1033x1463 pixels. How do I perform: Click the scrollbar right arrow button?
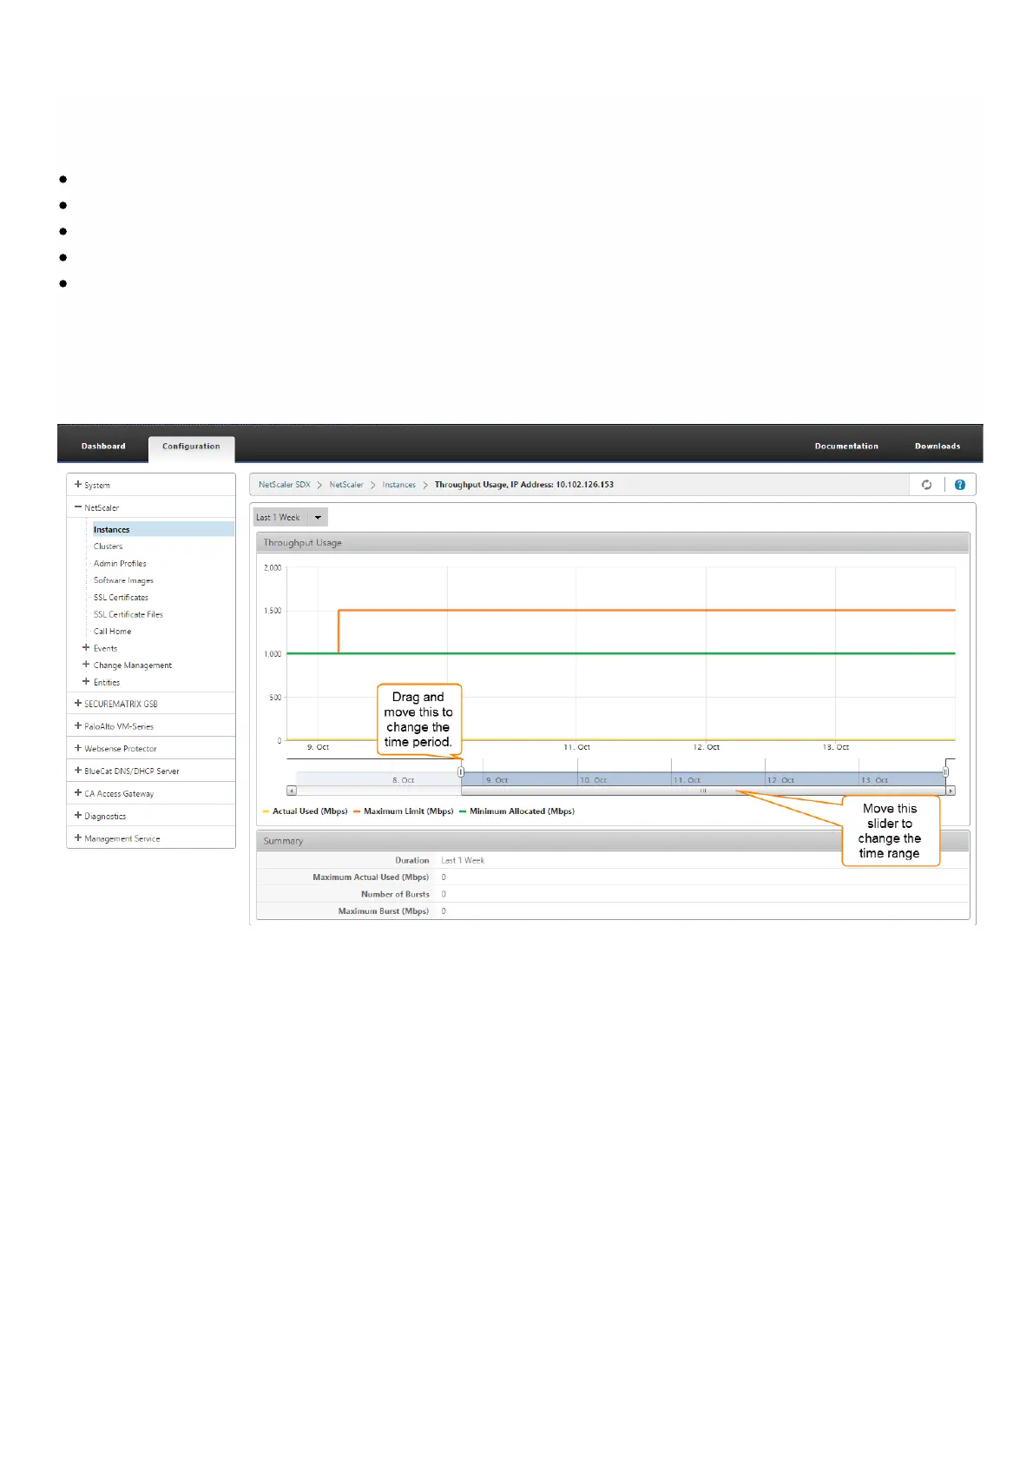[951, 791]
